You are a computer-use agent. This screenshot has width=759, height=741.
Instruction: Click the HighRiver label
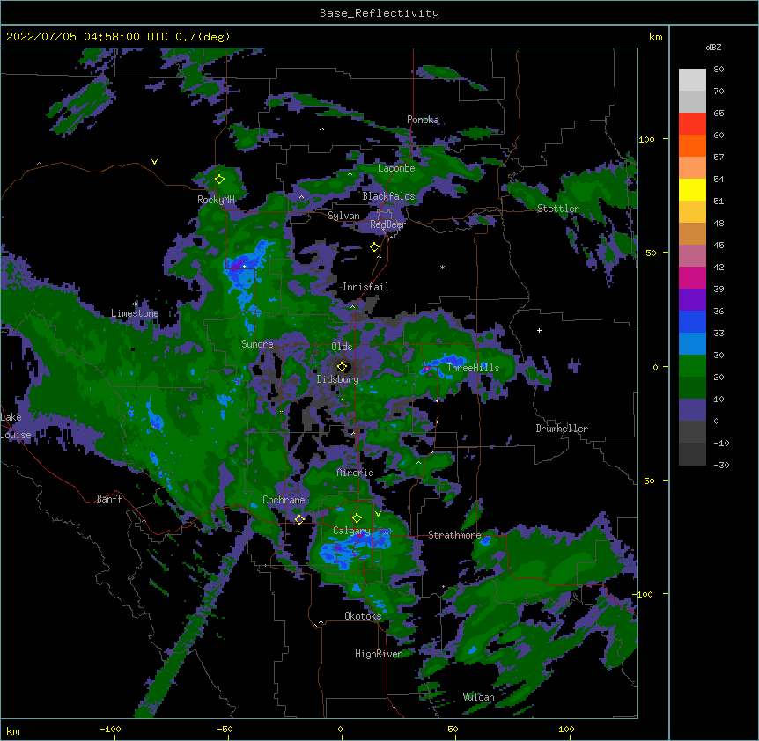tap(379, 654)
